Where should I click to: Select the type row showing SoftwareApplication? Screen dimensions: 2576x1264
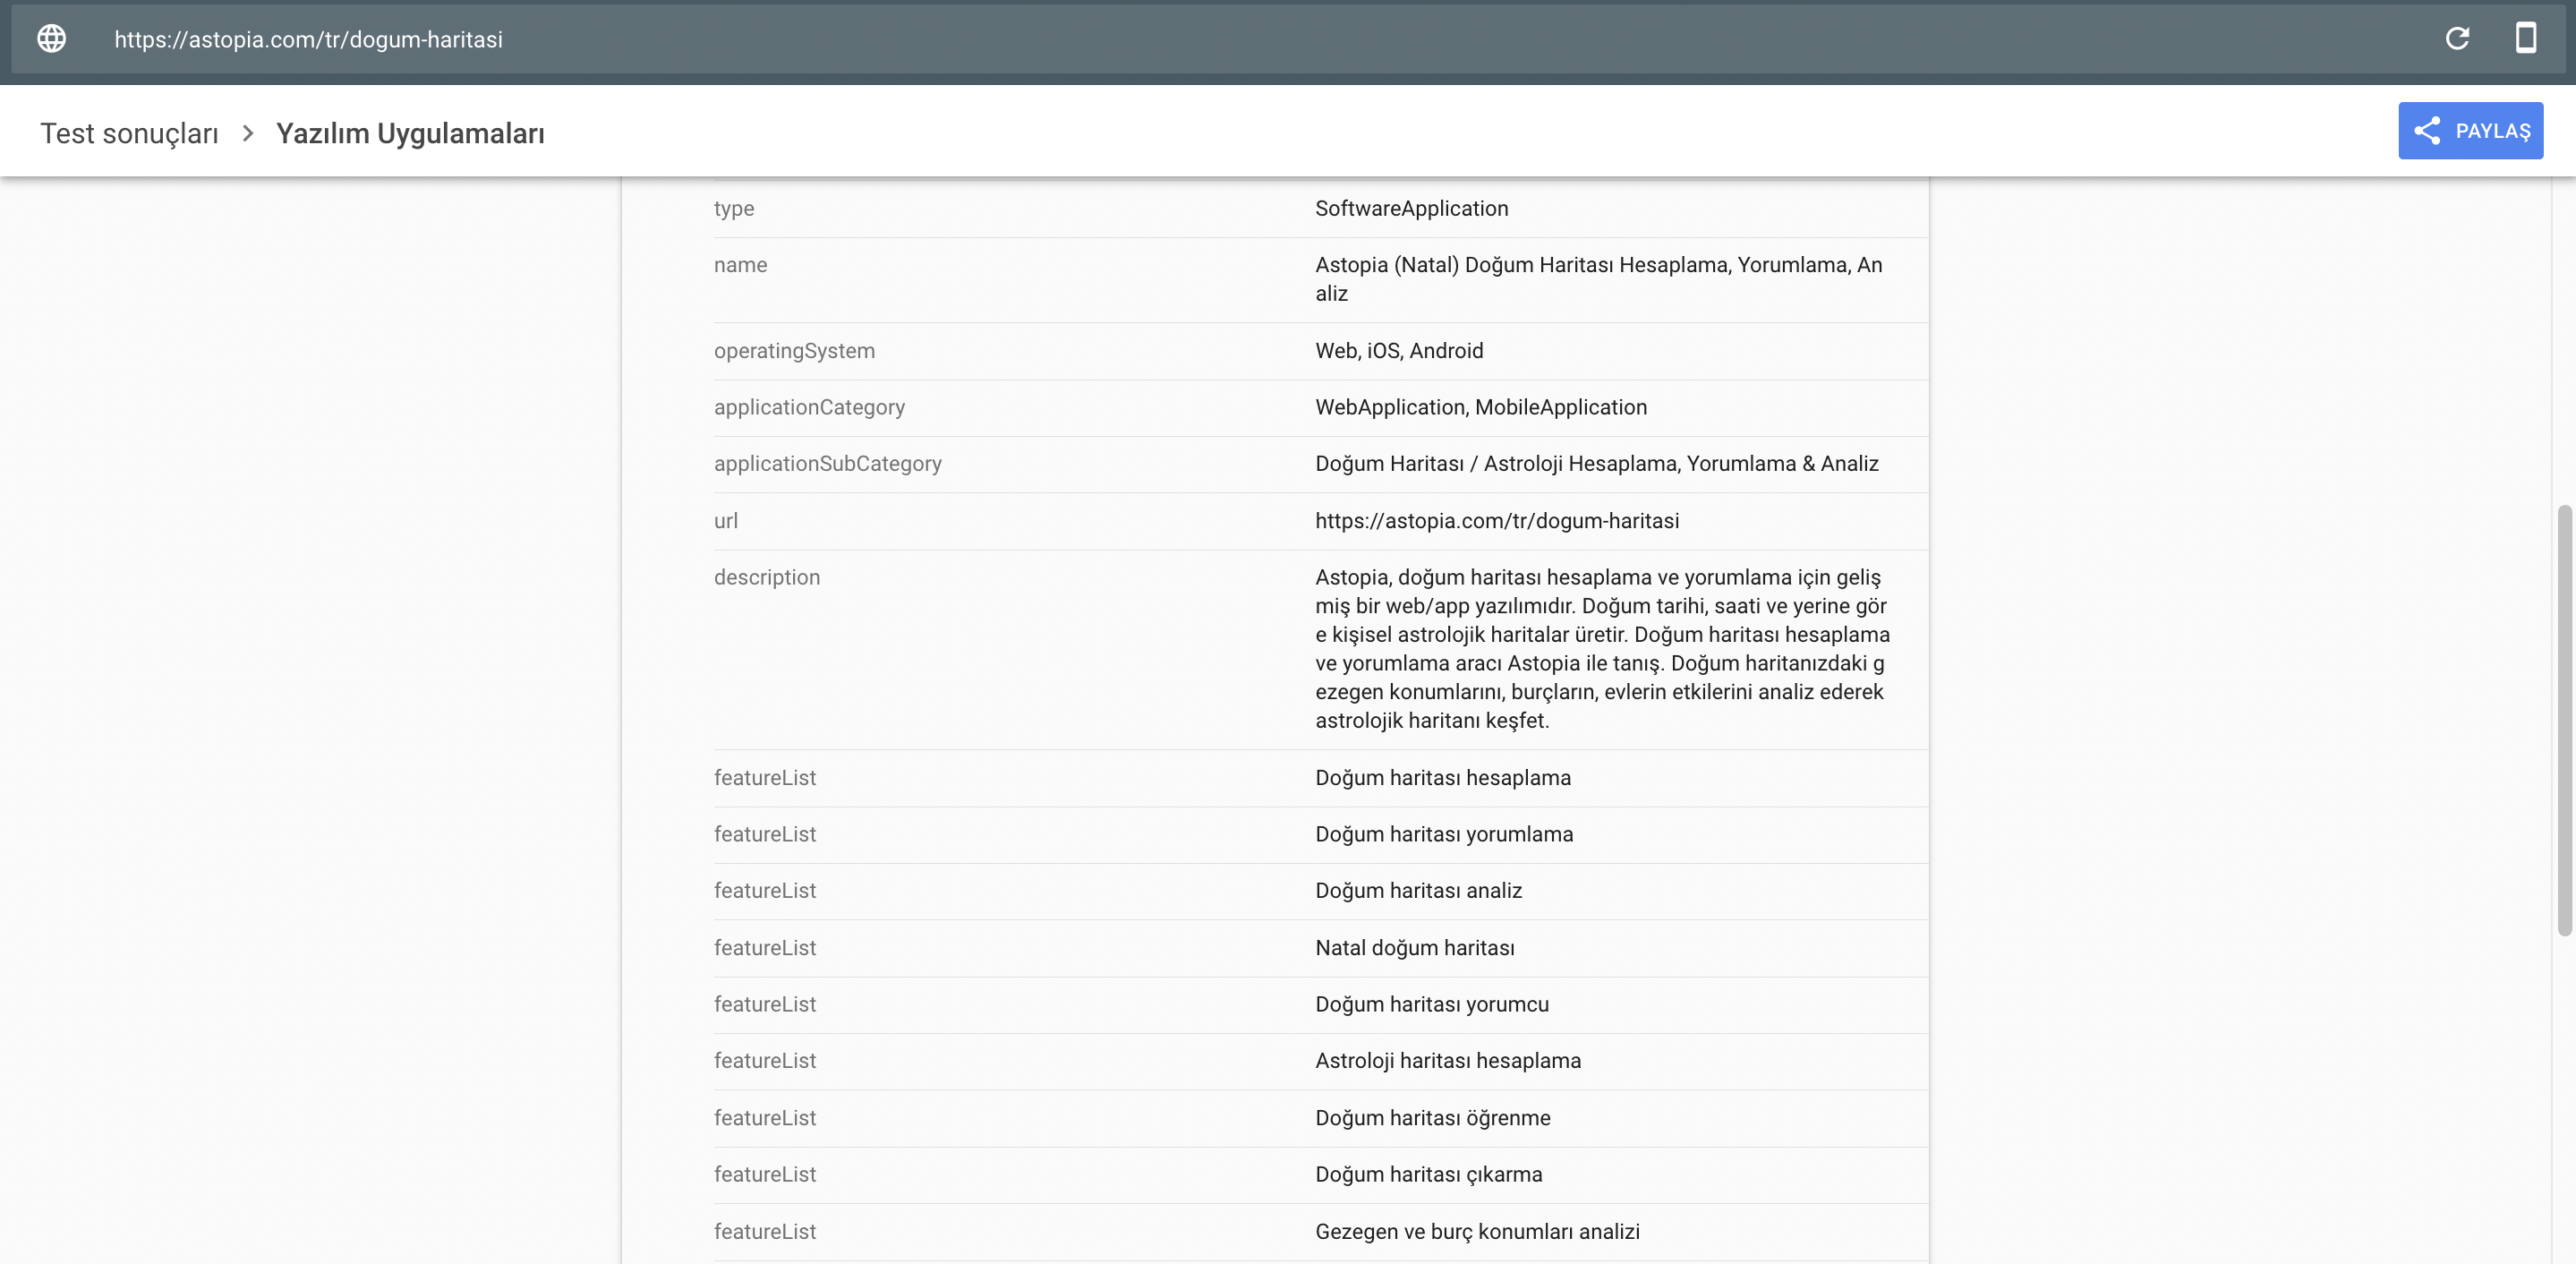tap(1412, 208)
